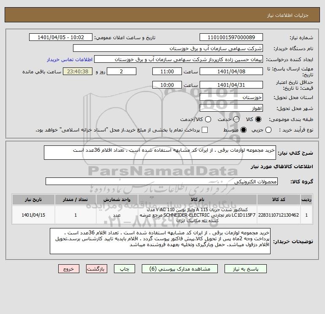Click validity time 10:00 field

[167, 85]
